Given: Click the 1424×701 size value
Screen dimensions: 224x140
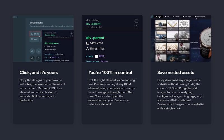Looking at the screenshot, I should pyautogui.click(x=96, y=43).
